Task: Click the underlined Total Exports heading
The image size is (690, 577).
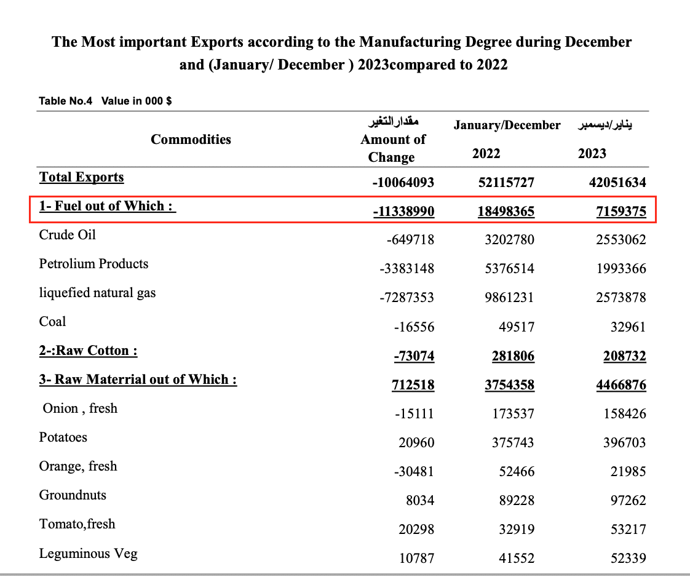Action: 81,177
